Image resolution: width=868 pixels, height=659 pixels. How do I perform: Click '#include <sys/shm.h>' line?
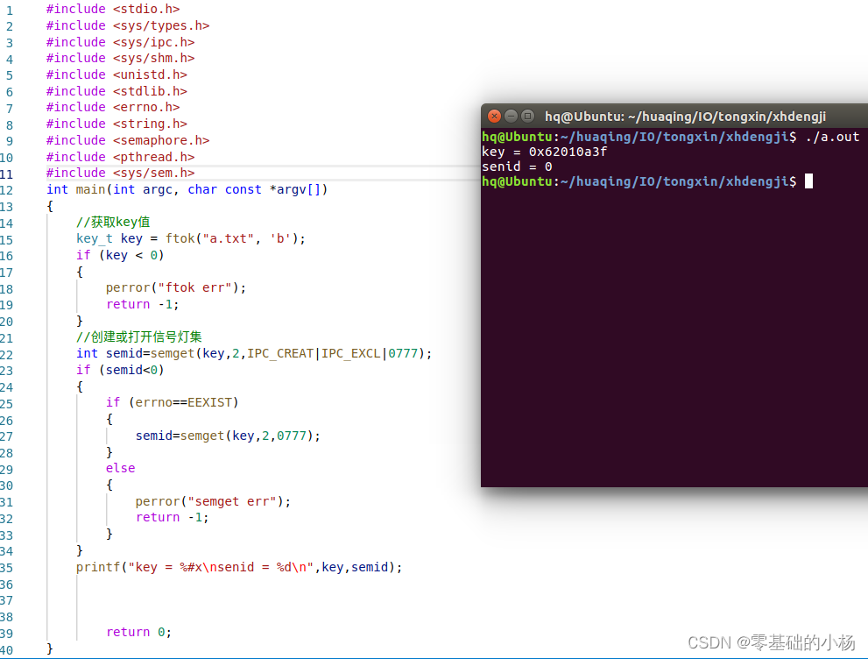121,58
